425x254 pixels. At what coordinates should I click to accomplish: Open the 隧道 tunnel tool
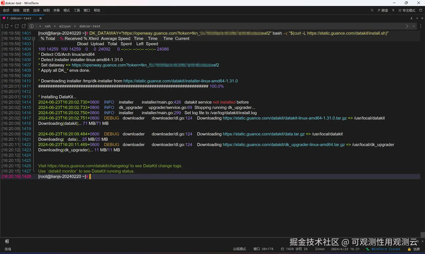[383, 10]
